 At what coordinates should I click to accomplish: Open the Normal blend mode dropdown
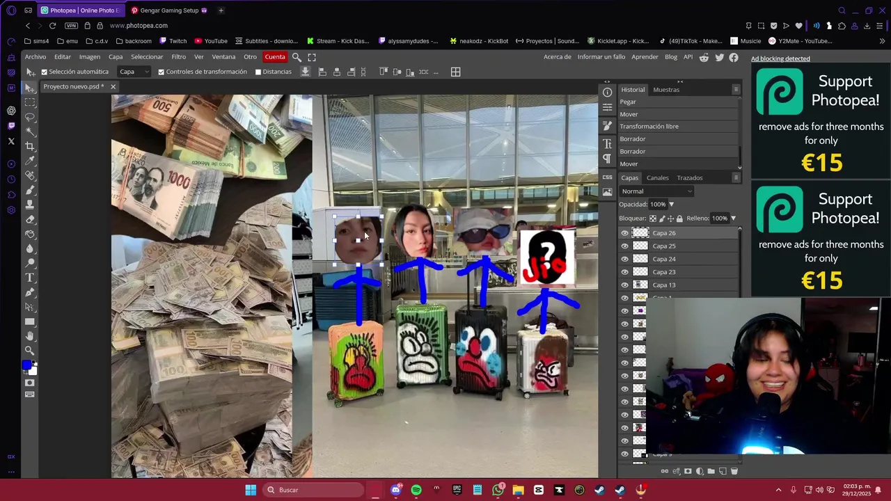657,191
